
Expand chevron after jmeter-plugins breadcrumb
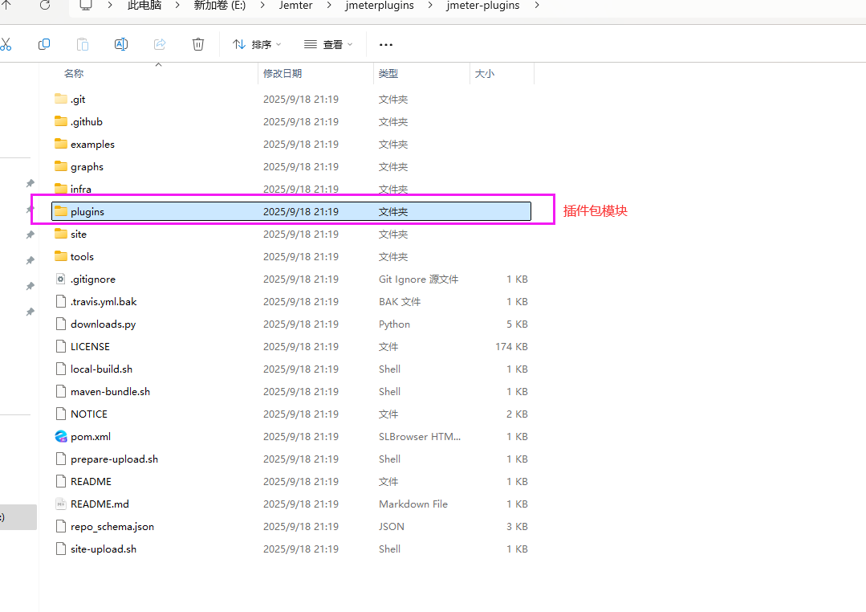coord(537,6)
